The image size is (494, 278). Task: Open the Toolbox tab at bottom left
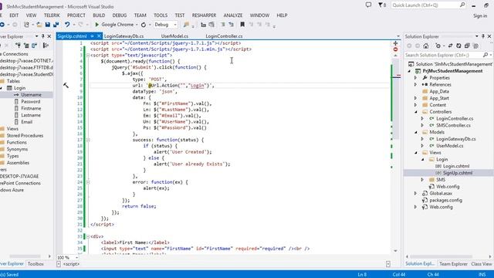[36, 264]
